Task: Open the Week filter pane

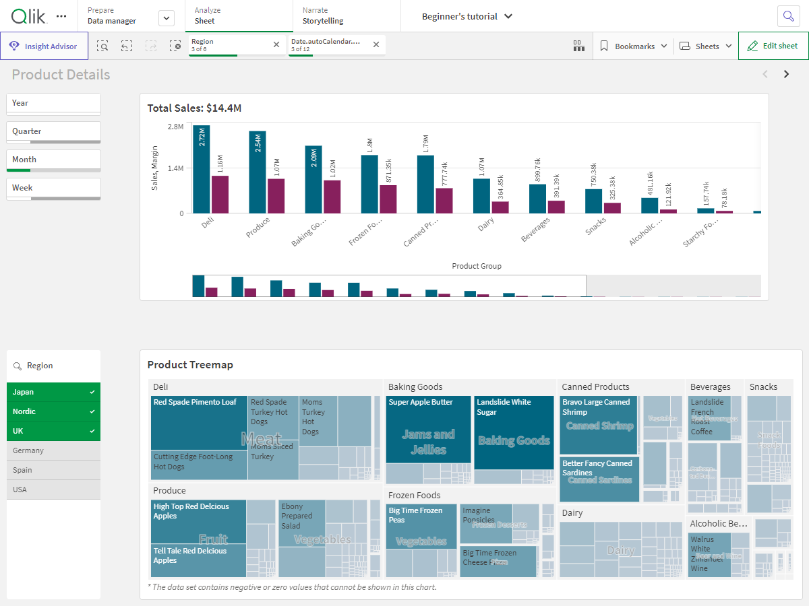Action: point(53,189)
